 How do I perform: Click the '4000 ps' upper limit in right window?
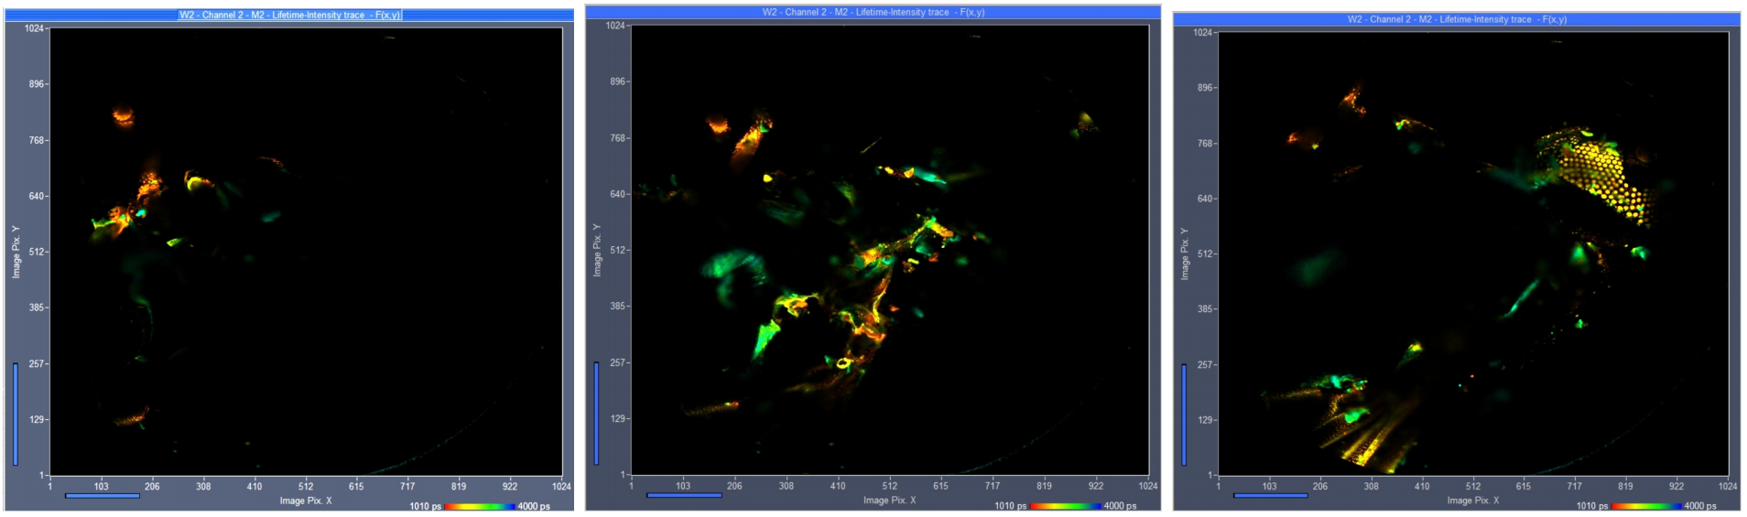(x=1700, y=505)
